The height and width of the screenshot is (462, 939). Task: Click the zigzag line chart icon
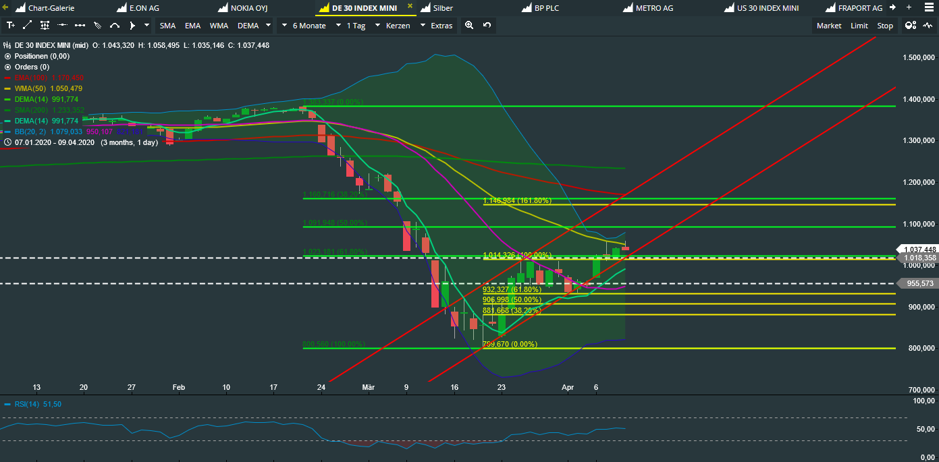(929, 26)
